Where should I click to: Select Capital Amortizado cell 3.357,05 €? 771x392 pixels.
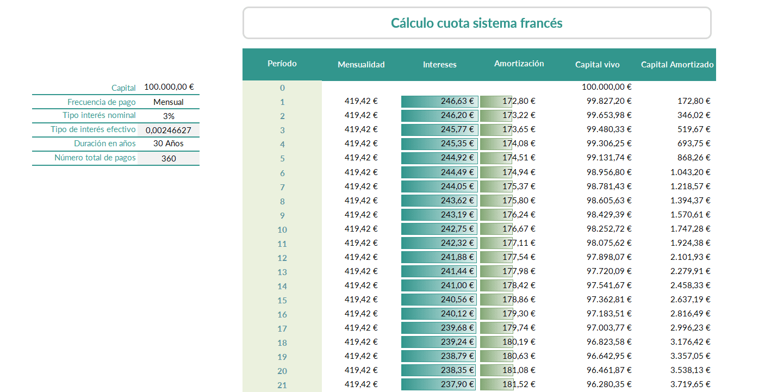pyautogui.click(x=691, y=355)
